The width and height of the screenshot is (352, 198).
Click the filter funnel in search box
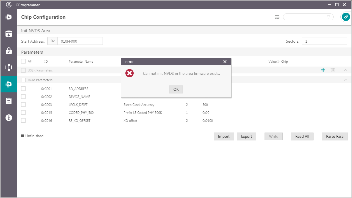[x=329, y=17]
